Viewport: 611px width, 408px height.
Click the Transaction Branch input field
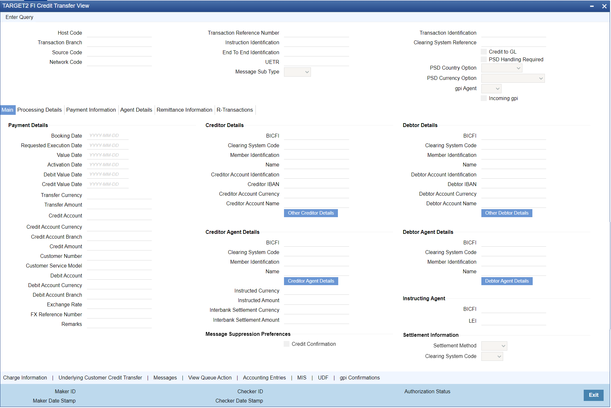119,43
